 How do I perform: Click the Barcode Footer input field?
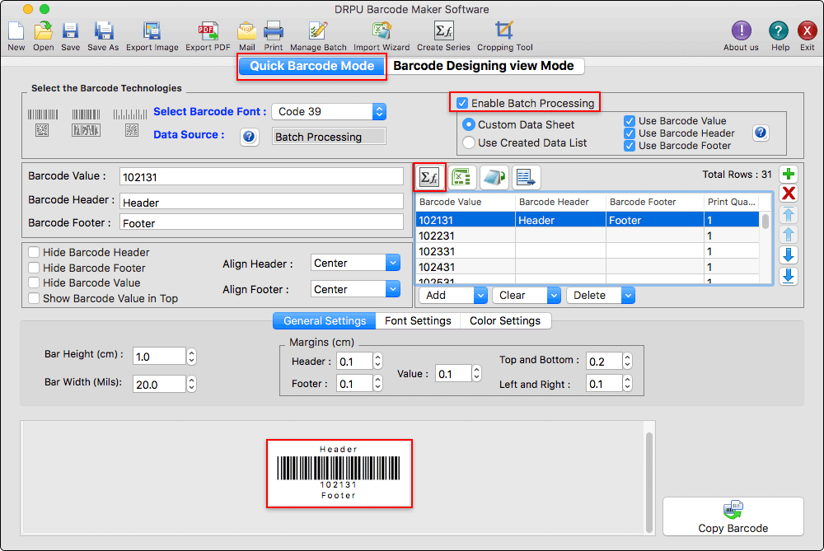[x=261, y=222]
